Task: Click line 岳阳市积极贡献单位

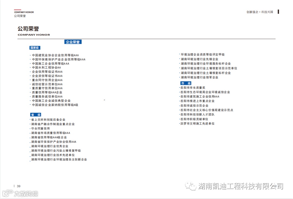Action: pos(194,119)
